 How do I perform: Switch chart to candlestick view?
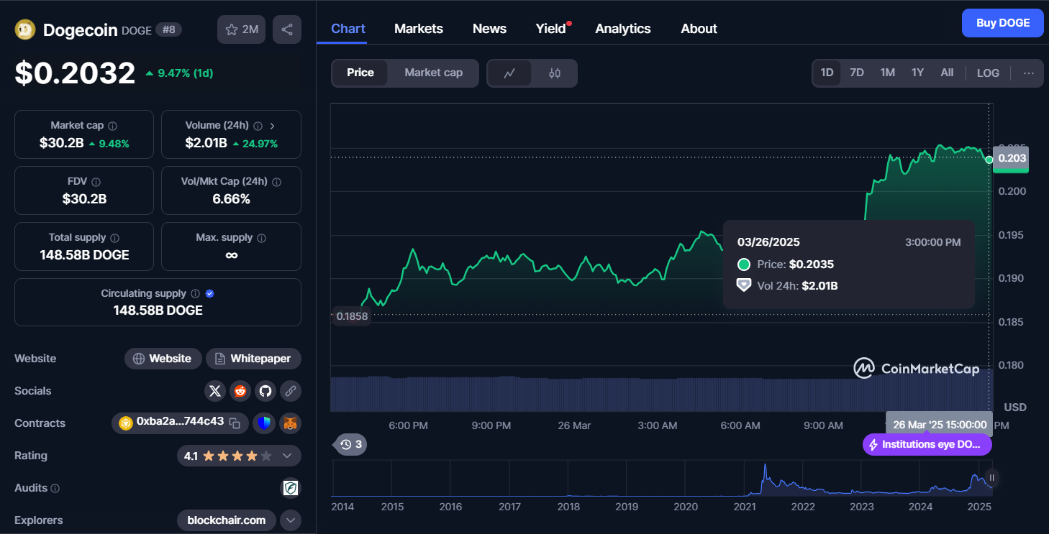tap(554, 73)
